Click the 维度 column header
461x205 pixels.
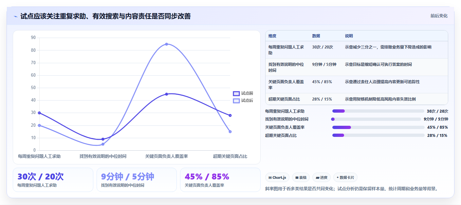(x=272, y=36)
